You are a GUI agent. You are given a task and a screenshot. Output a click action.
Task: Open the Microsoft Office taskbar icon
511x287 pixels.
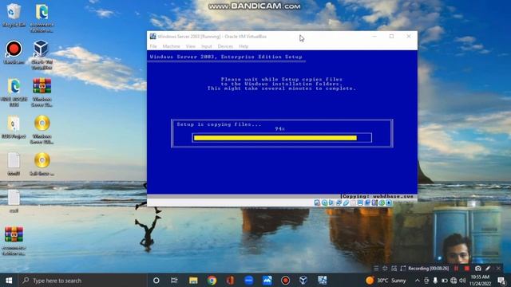(230, 280)
